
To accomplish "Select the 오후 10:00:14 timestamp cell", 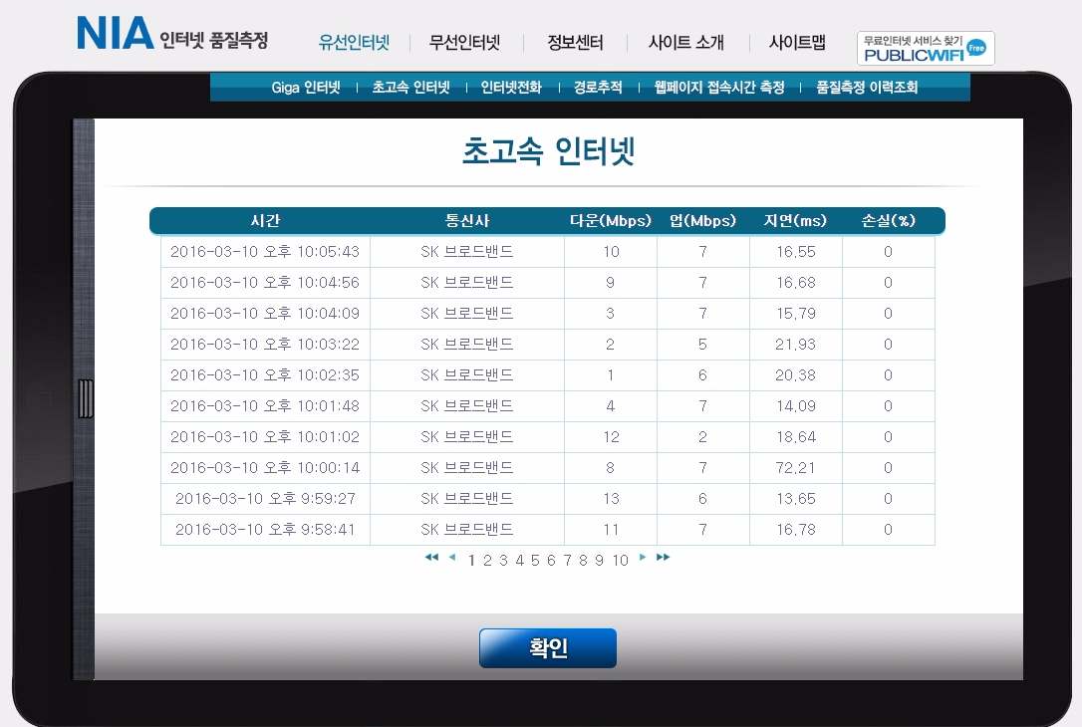I will pos(265,468).
